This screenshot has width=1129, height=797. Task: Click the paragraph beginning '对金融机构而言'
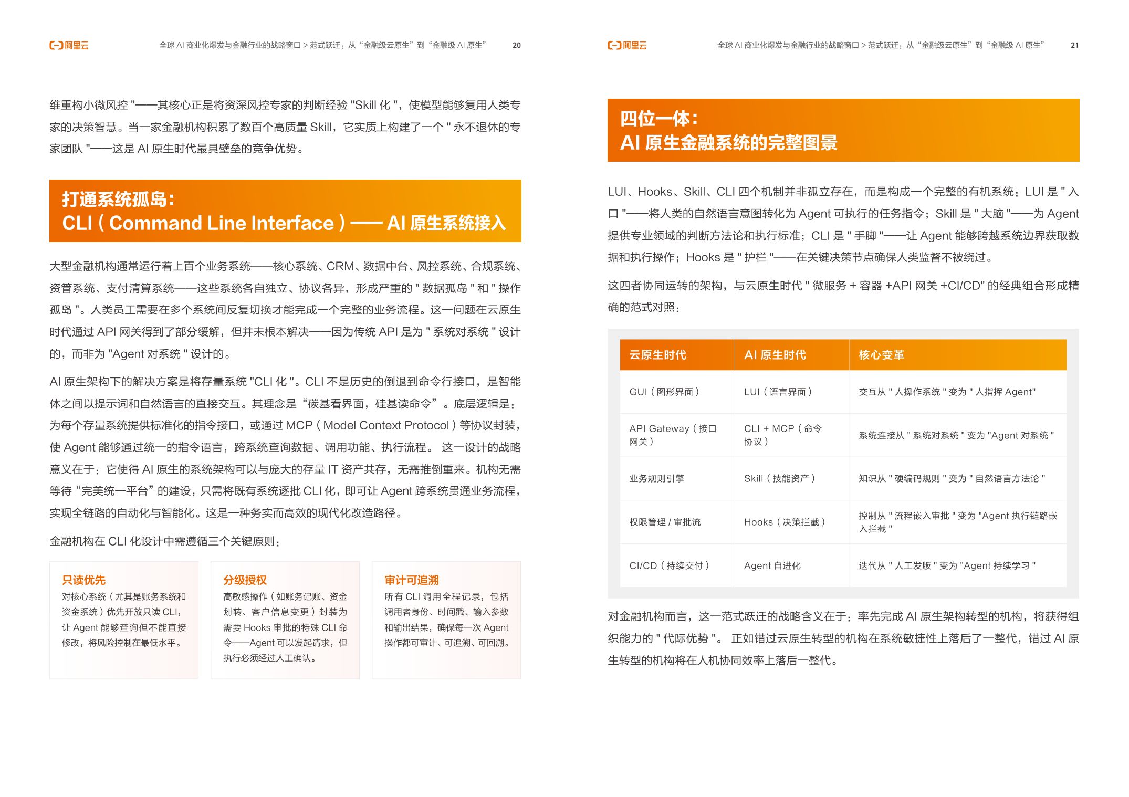point(843,638)
